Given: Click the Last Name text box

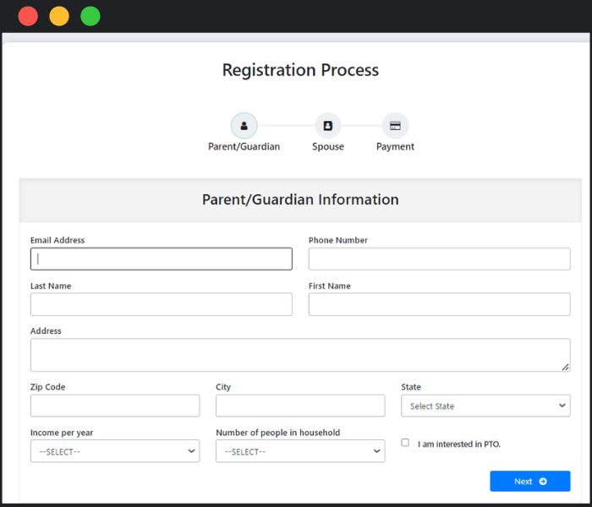Looking at the screenshot, I should [162, 304].
